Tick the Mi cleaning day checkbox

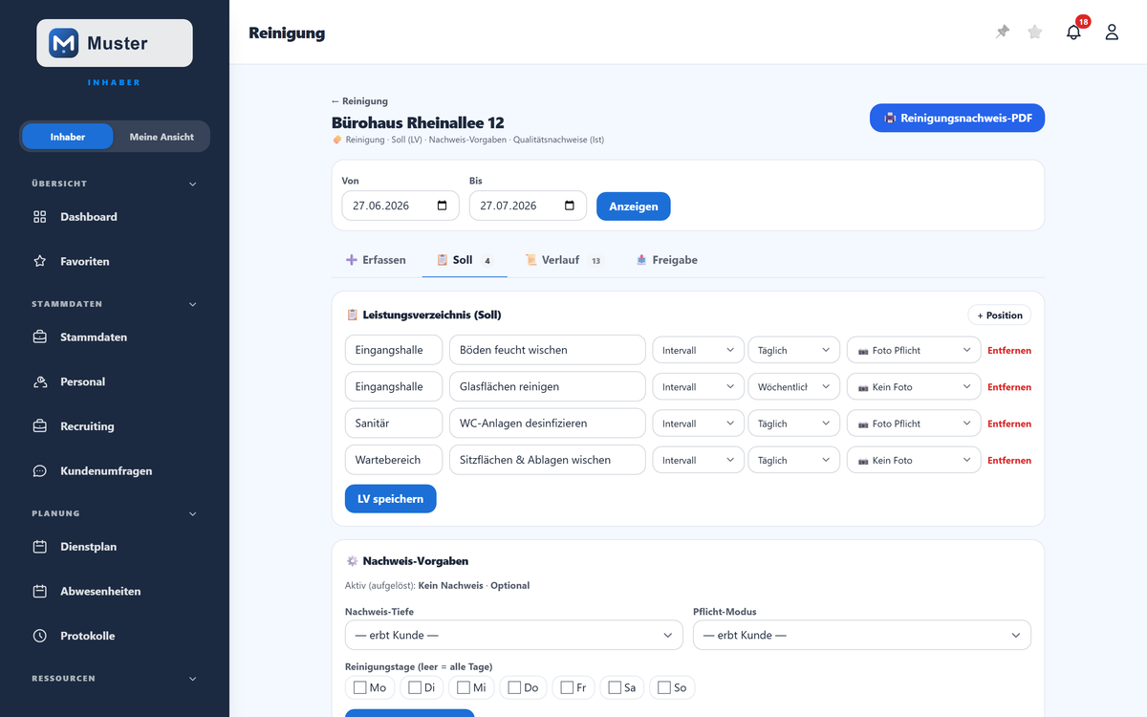(x=464, y=687)
